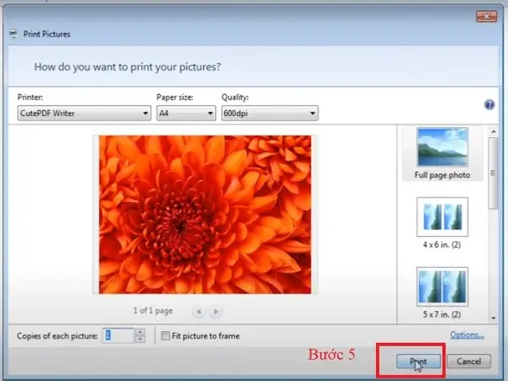Click the Print button
Screen dimensions: 508x381
[x=418, y=362]
